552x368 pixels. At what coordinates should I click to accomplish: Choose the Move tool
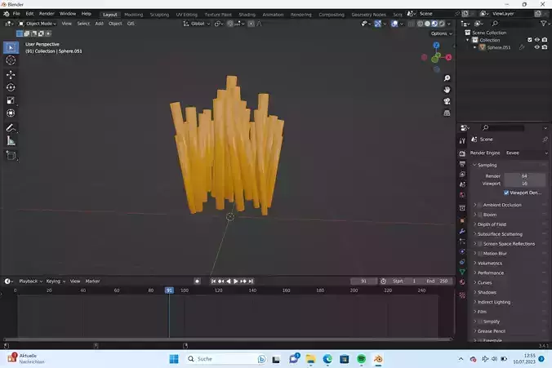click(x=11, y=74)
